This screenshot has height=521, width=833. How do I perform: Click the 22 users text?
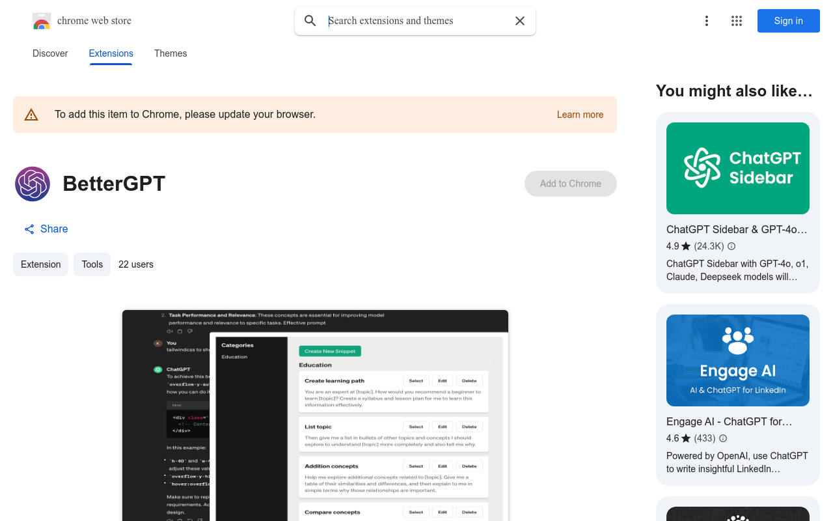[x=136, y=264]
